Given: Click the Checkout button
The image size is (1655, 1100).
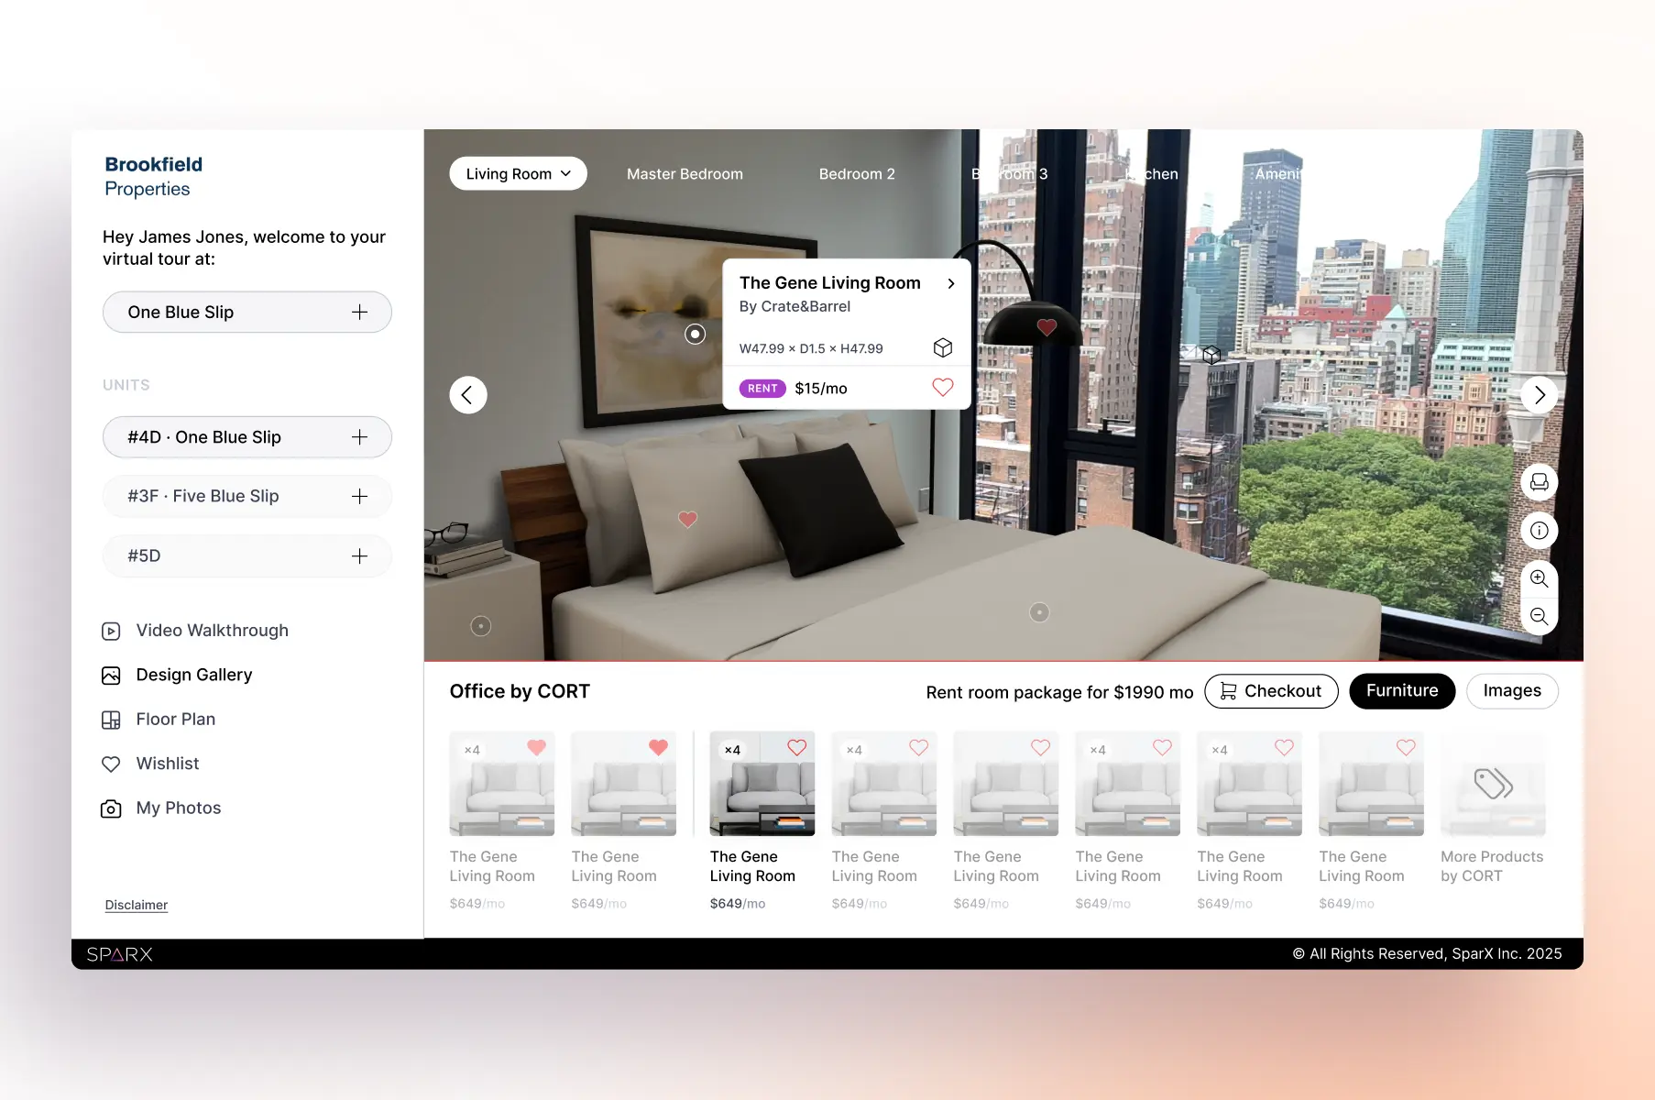Looking at the screenshot, I should click(1271, 691).
